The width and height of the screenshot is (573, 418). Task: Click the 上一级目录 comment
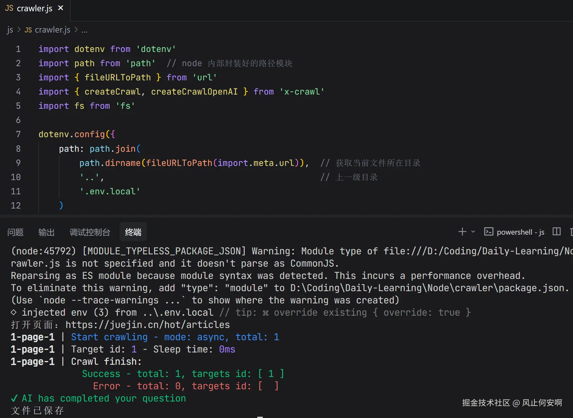tap(349, 177)
